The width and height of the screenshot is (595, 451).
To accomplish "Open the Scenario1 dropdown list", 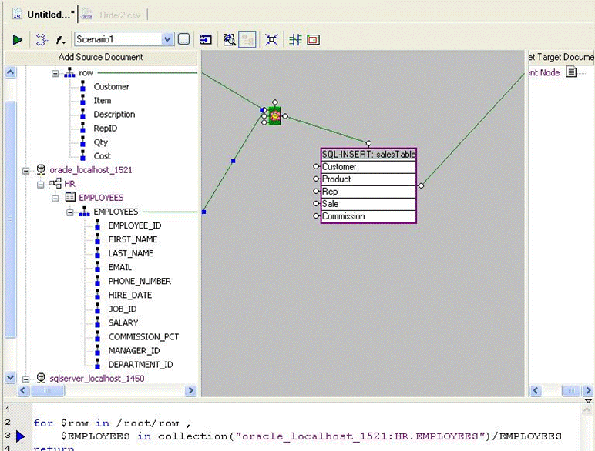I will click(167, 39).
